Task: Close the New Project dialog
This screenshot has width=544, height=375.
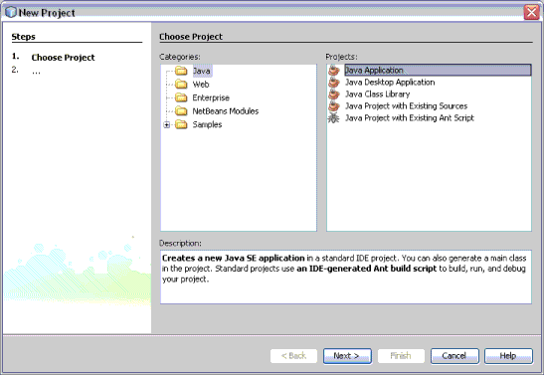Action: tap(531, 13)
